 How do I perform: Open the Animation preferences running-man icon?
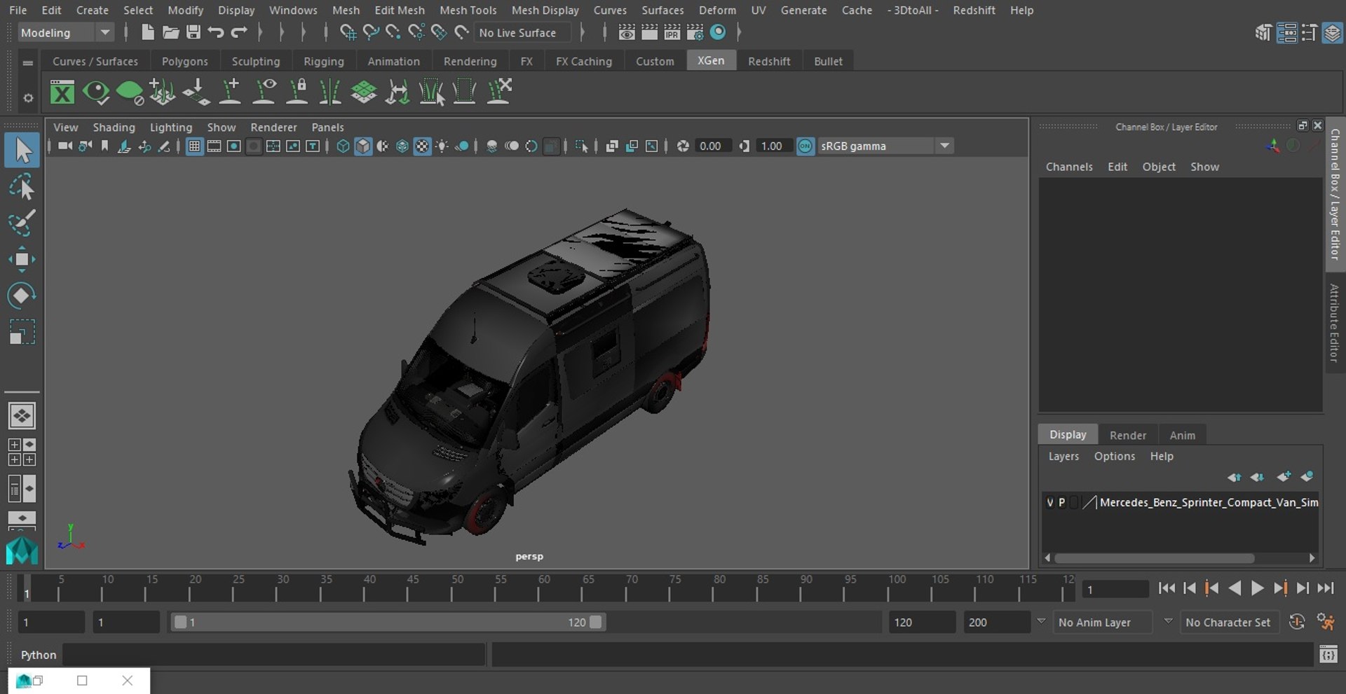(x=1325, y=622)
